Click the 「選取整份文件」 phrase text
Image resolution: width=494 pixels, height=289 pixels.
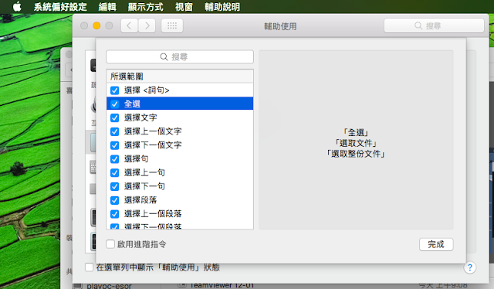(356, 154)
